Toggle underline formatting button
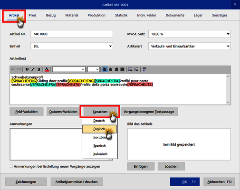This screenshot has width=240, height=190. (39, 69)
